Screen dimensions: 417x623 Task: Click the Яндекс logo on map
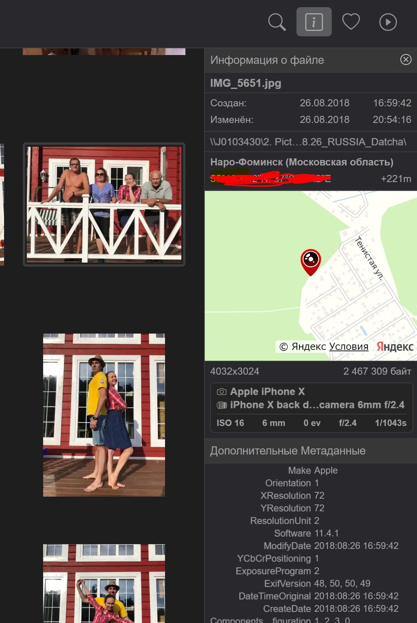coord(395,346)
